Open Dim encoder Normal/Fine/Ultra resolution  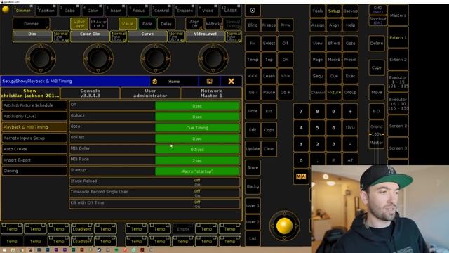pyautogui.click(x=61, y=37)
